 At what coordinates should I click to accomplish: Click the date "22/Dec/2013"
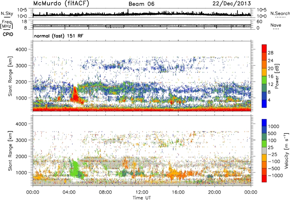tap(232, 4)
